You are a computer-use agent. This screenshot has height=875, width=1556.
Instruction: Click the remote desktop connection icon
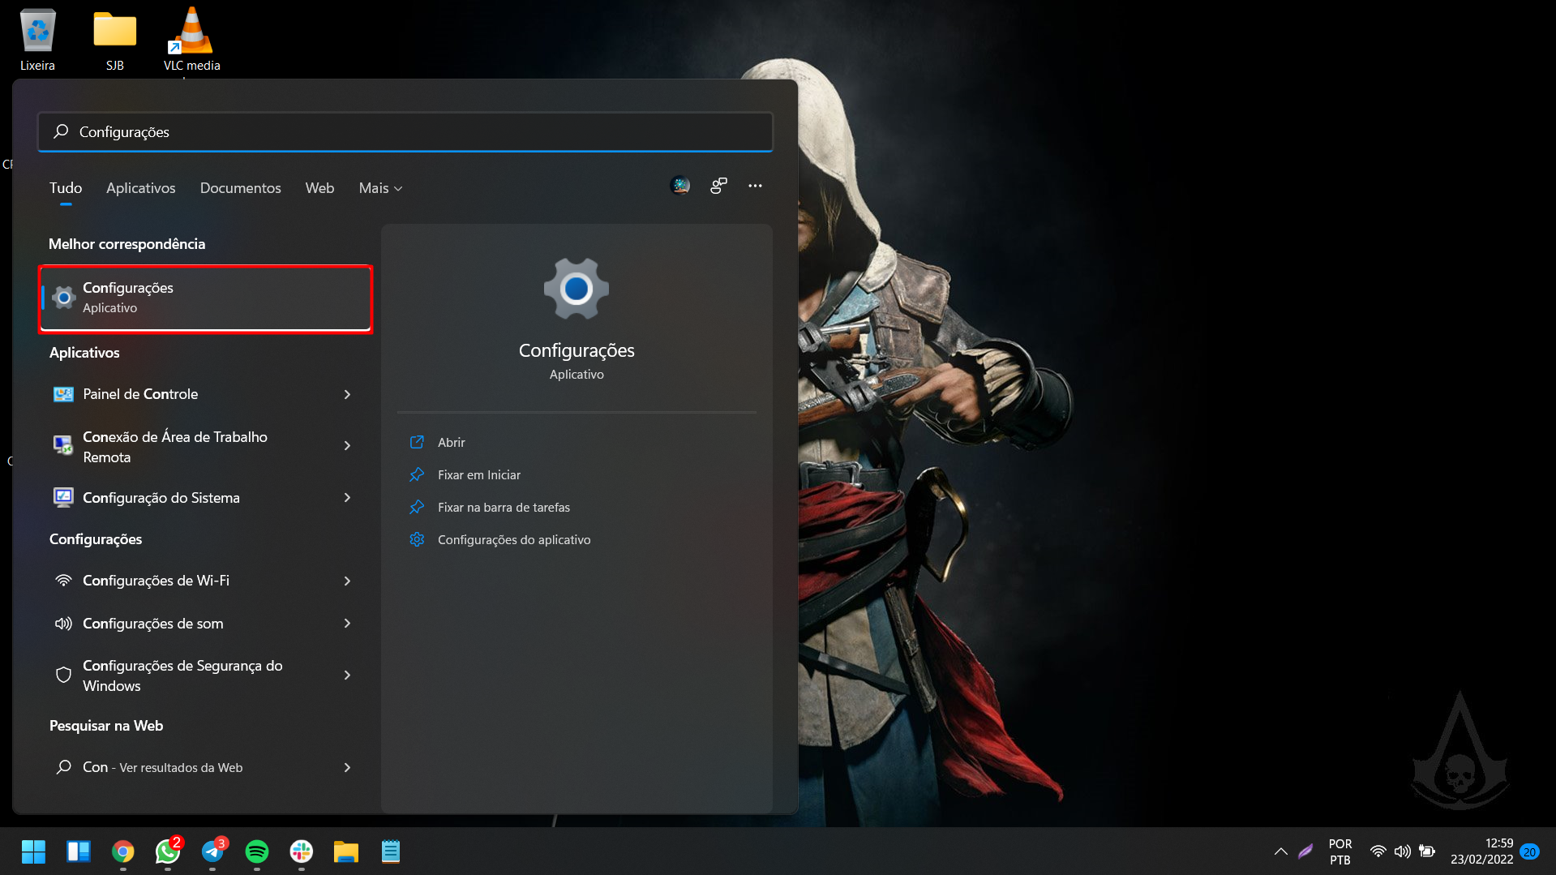[x=63, y=445]
